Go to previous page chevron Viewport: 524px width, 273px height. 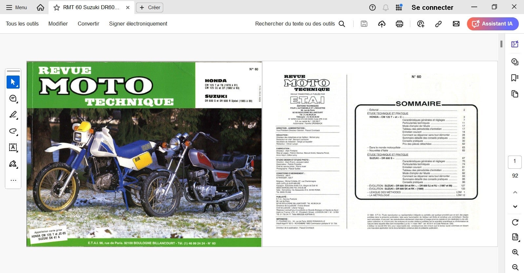(515, 192)
